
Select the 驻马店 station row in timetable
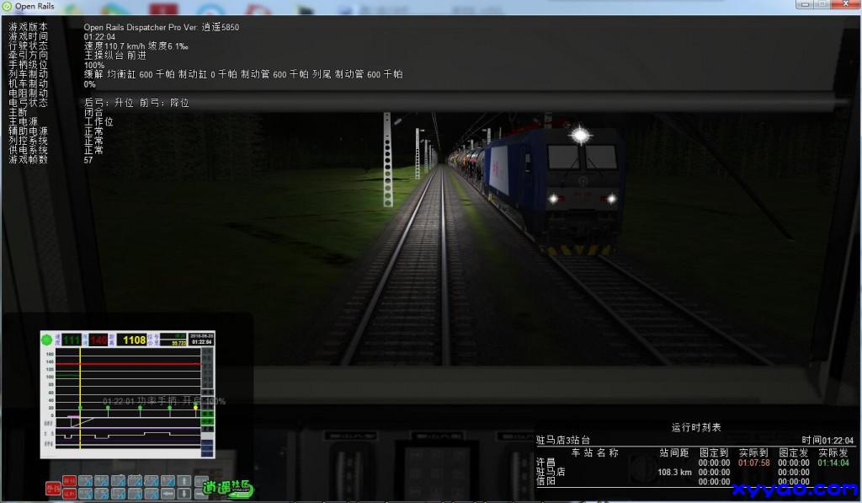tap(551, 472)
